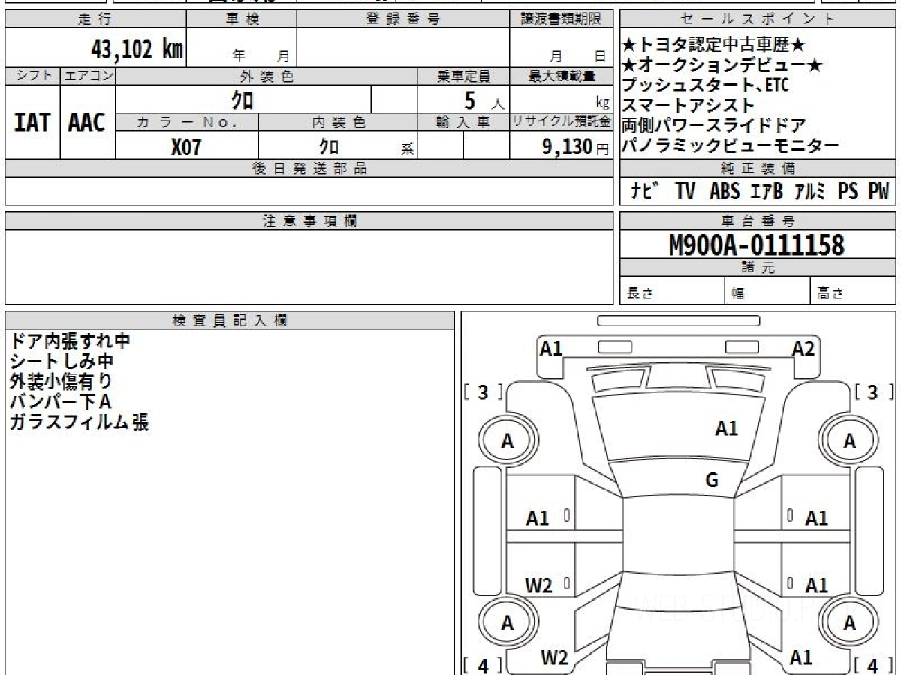Click the 輸入車 header cell
Image resolution: width=901 pixels, height=675 pixels.
click(464, 122)
